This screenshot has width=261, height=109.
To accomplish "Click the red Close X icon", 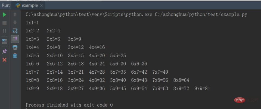I will coord(4,60).
